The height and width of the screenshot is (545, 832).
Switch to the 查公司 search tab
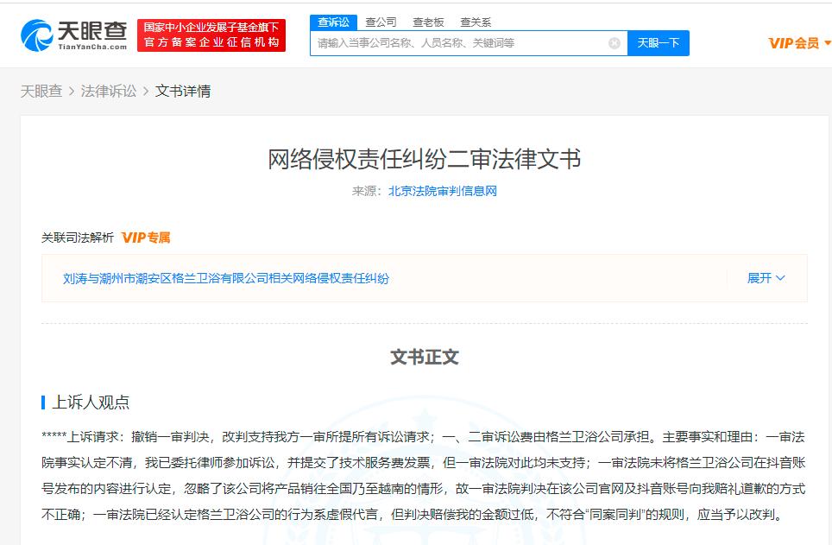381,22
